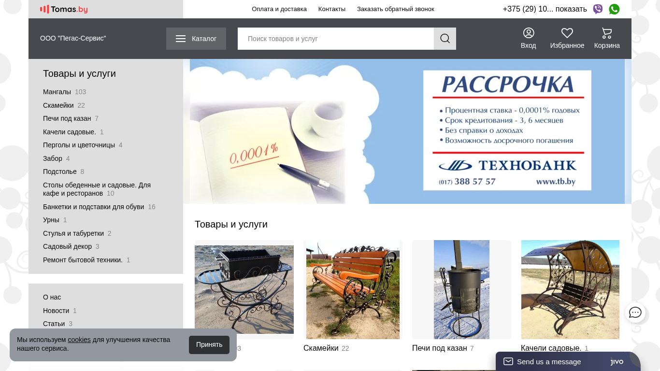The width and height of the screenshot is (660, 371).
Task: Open Скамейки category in sidebar
Action: click(58, 105)
